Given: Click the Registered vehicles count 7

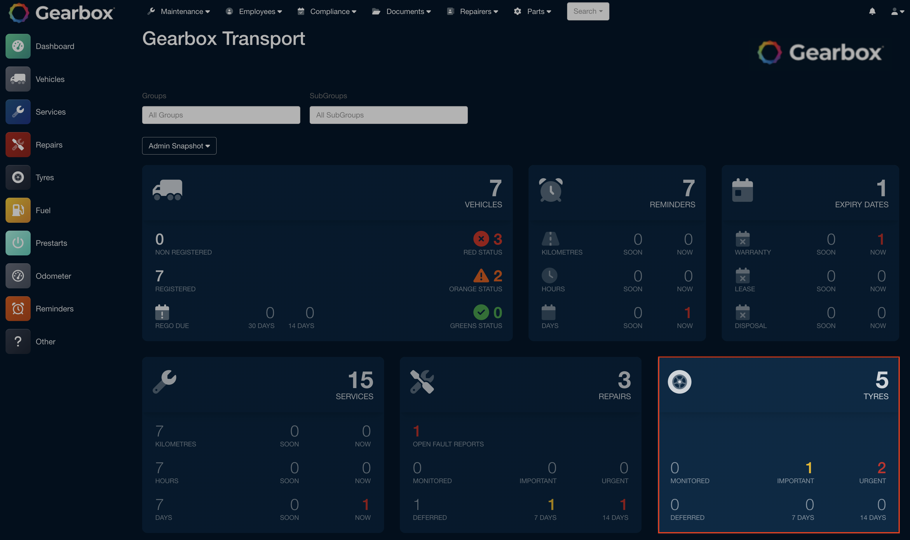Looking at the screenshot, I should tap(159, 276).
